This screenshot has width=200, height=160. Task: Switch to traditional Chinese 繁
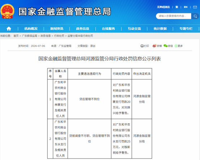tap(177, 7)
